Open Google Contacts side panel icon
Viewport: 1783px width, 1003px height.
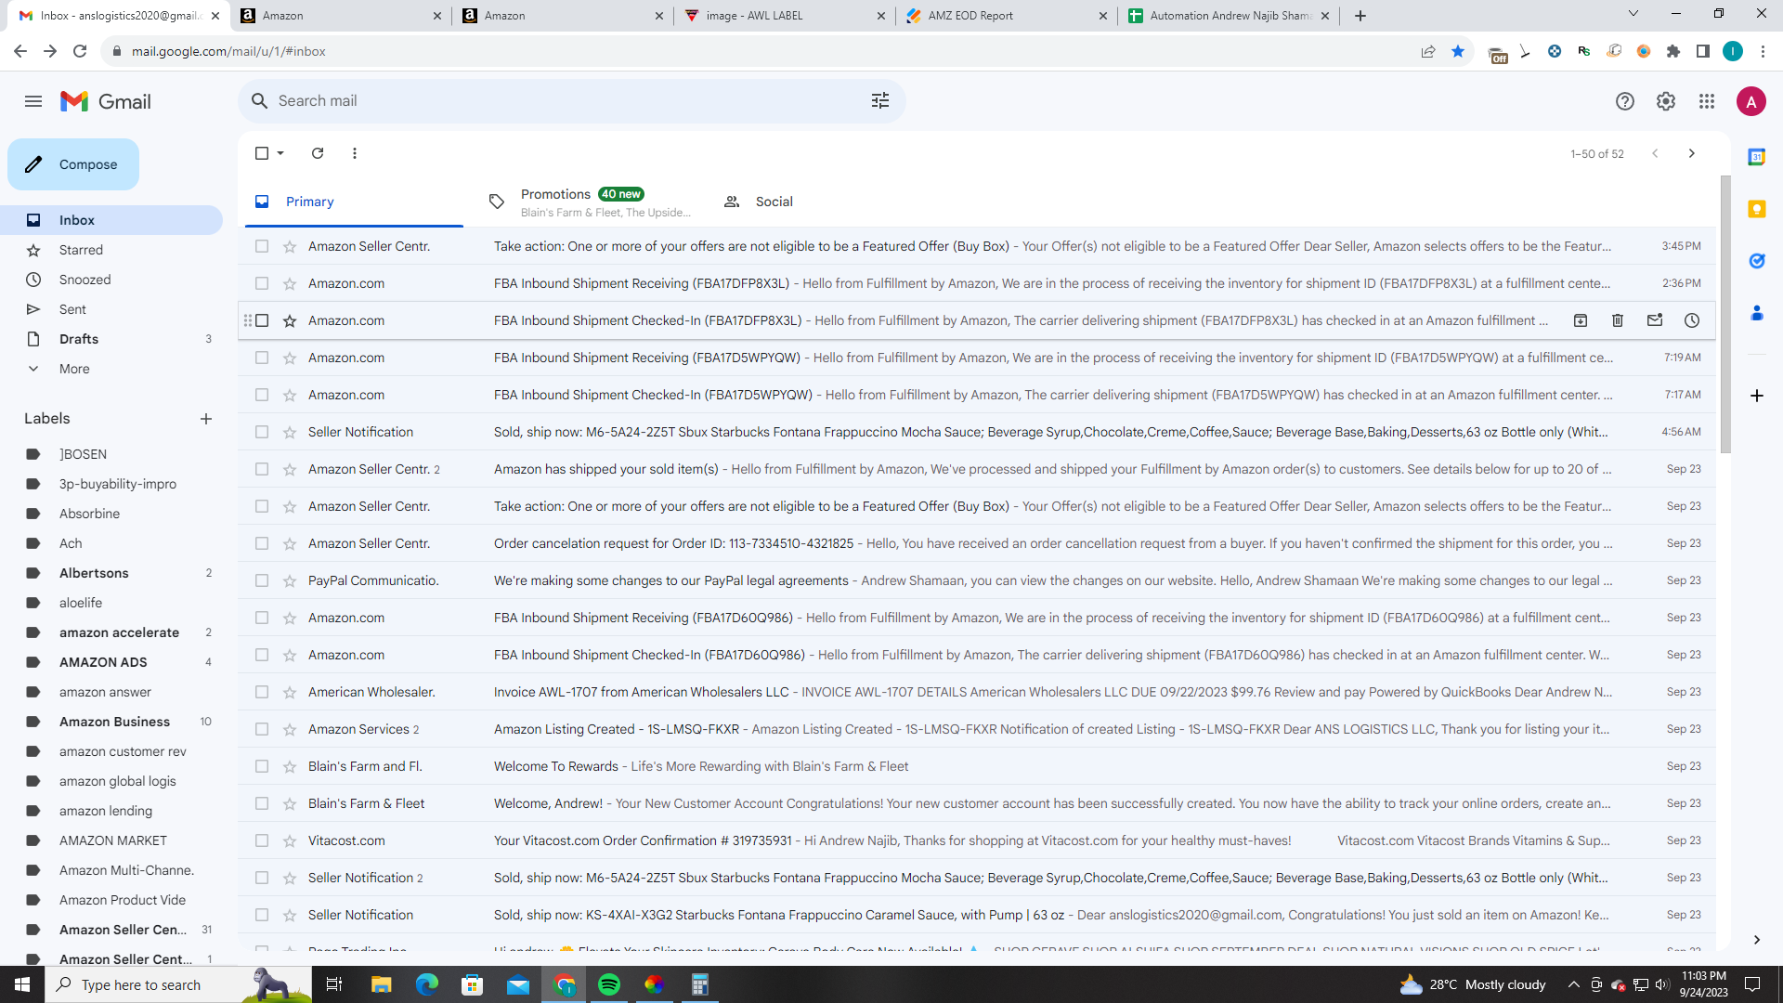1757,313
